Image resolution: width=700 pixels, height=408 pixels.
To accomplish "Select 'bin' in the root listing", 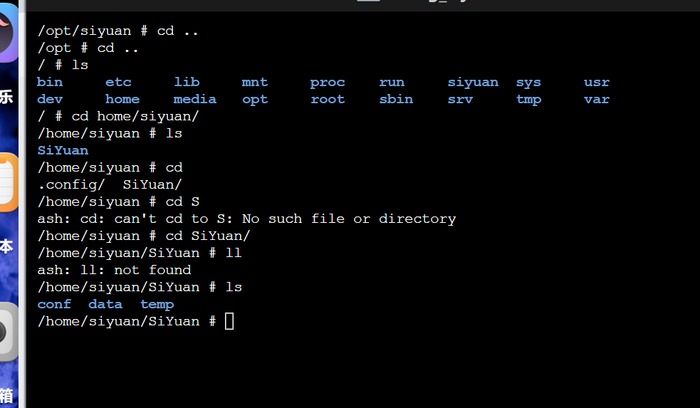I will (x=50, y=82).
